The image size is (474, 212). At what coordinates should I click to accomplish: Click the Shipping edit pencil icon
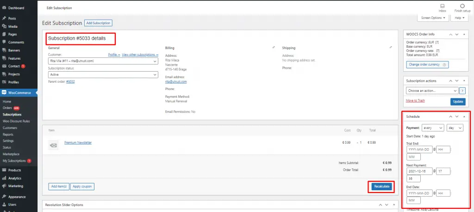point(391,48)
